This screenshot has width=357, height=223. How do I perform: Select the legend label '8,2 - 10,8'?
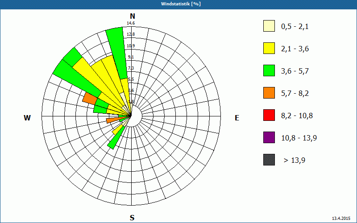[297, 116]
